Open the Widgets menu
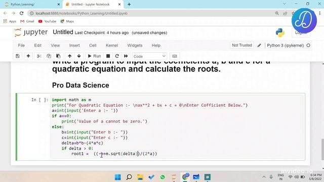Image resolution: width=324 pixels, height=182 pixels. pos(135,45)
